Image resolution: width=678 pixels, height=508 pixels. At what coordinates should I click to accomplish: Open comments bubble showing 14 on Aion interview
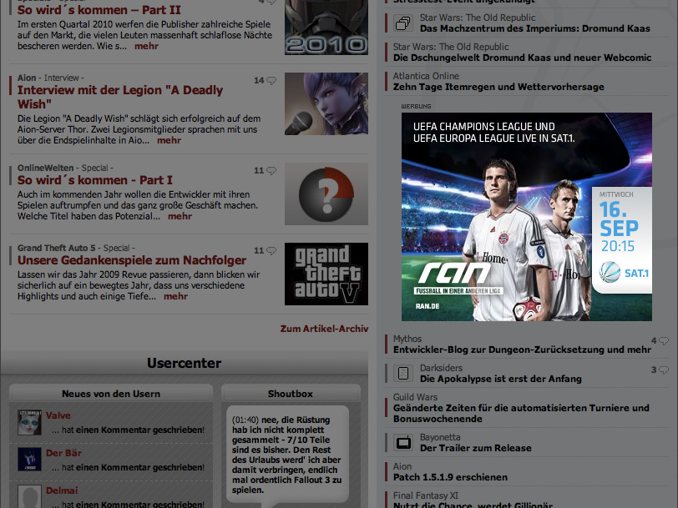(x=265, y=80)
